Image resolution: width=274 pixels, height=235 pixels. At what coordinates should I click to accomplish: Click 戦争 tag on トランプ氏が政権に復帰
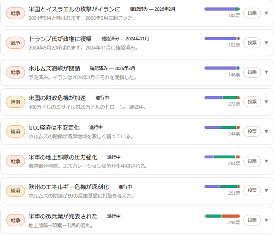pos(15,43)
